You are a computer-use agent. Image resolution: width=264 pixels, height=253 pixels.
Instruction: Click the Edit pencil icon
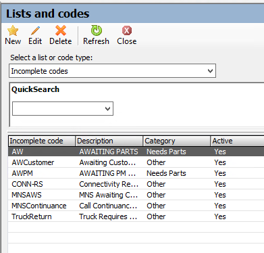pos(35,30)
